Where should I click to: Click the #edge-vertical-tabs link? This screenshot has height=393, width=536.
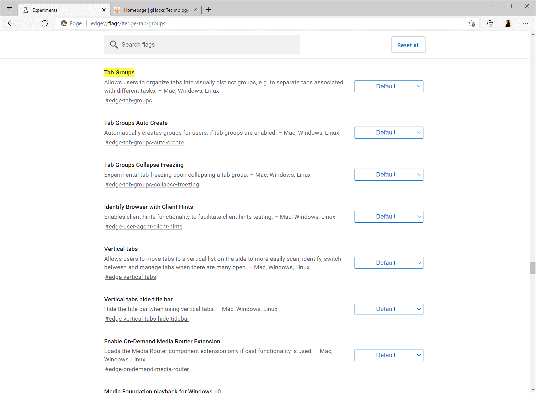pyautogui.click(x=130, y=277)
